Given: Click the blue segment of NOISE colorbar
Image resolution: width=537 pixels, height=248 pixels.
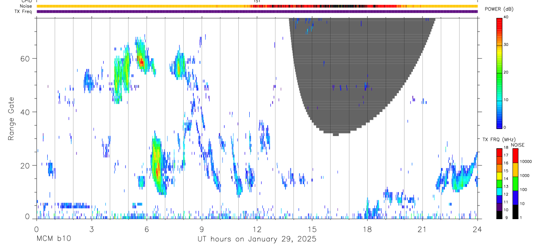Looking at the screenshot, I should coord(515,198).
